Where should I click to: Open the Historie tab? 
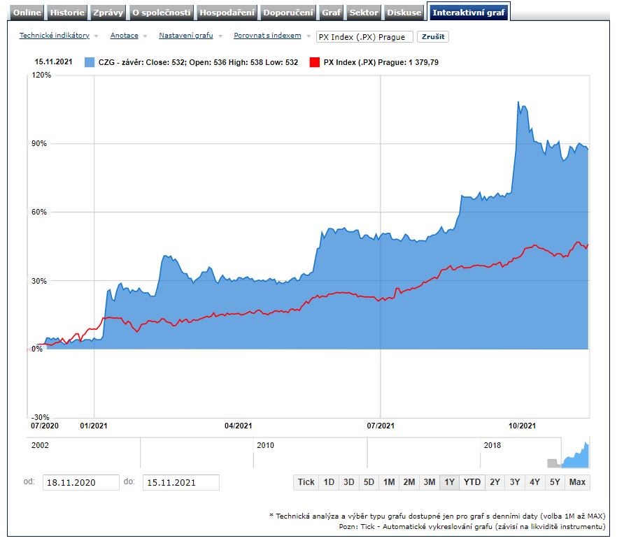(x=67, y=13)
